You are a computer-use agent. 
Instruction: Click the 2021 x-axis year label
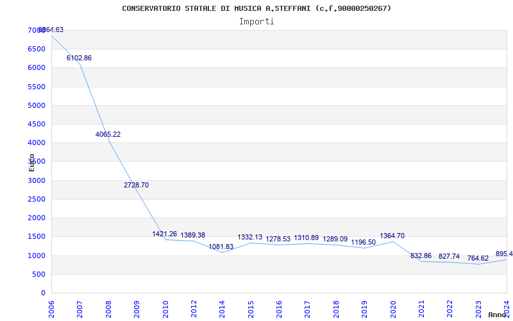point(421,309)
